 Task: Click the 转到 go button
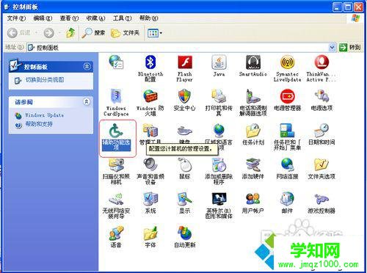tap(350, 48)
